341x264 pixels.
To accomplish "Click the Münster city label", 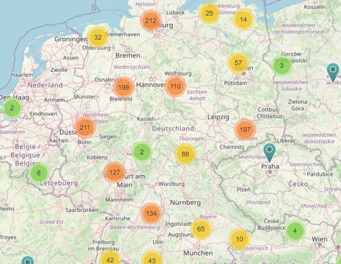I will 84,96.
